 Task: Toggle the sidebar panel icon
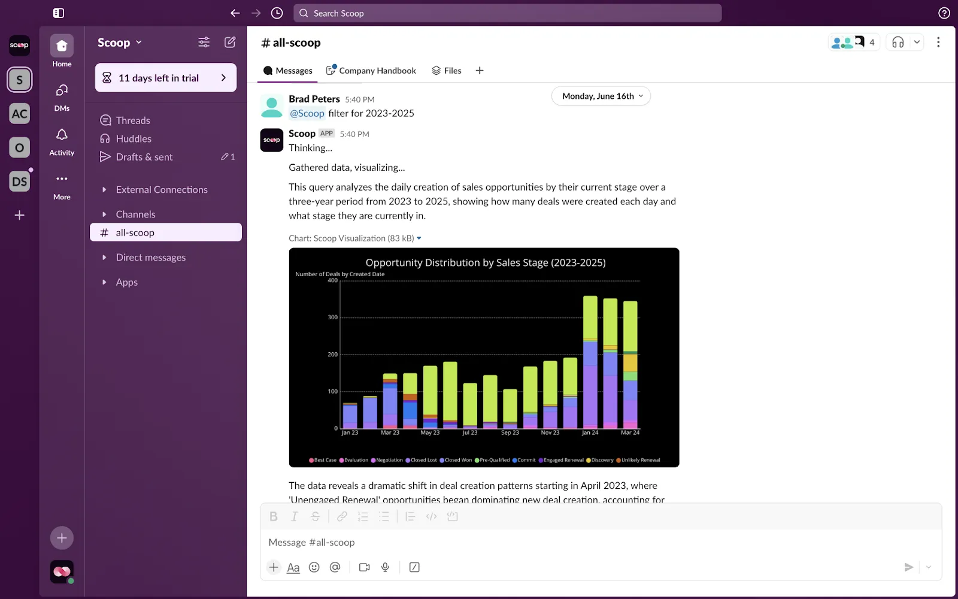(x=59, y=13)
